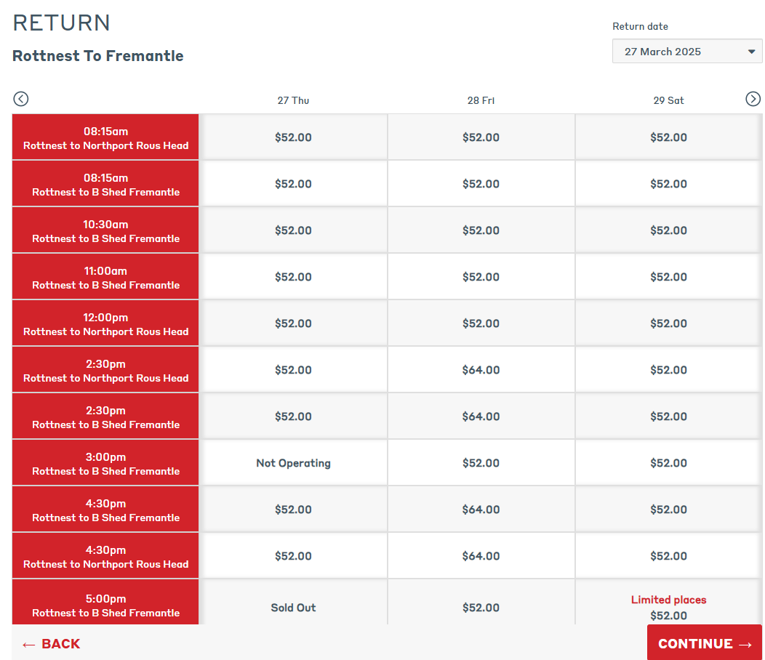765x660 pixels.
Task: Open the Return date dropdown
Action: pos(687,51)
